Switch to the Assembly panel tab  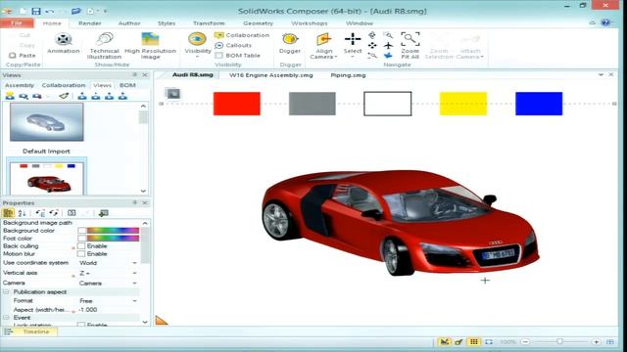click(20, 85)
